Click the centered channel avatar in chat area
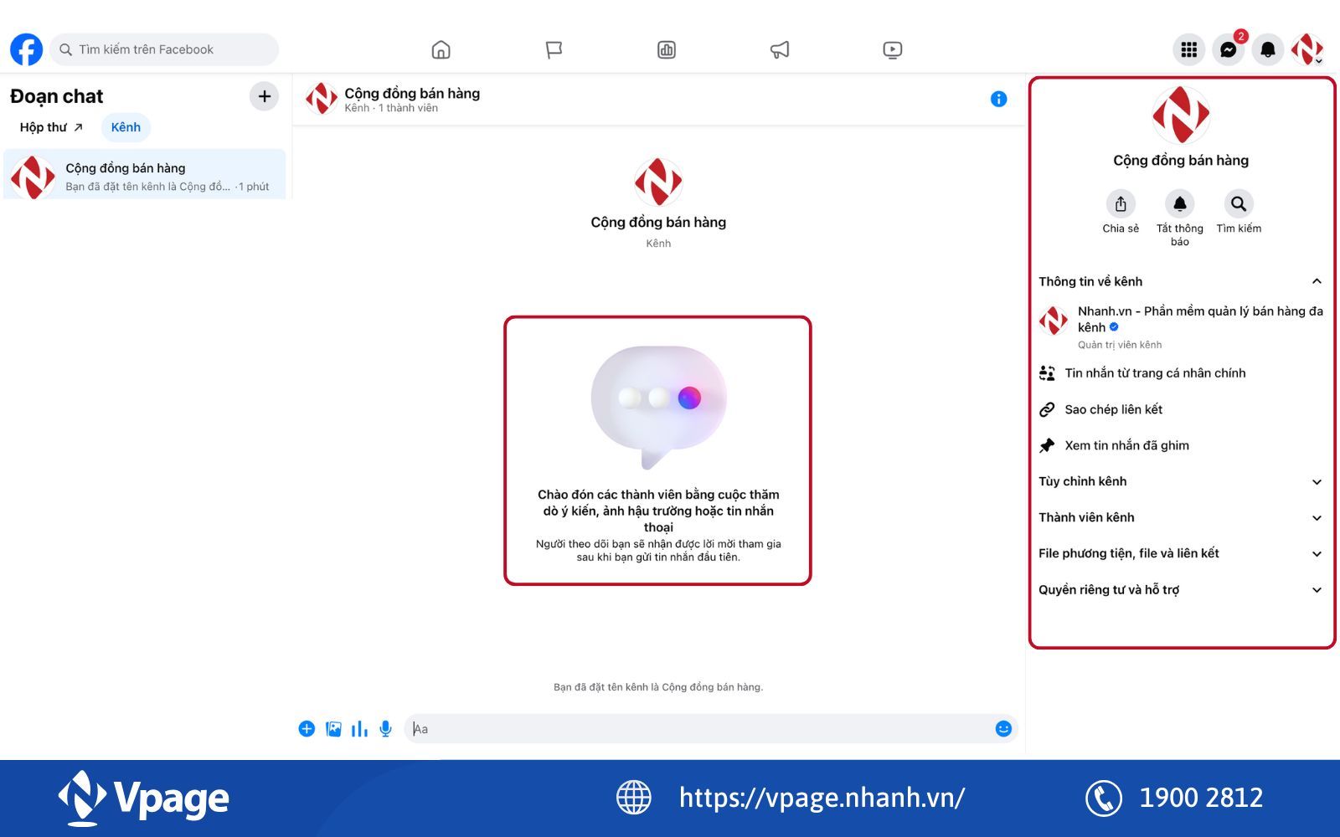1340x837 pixels. pos(658,182)
